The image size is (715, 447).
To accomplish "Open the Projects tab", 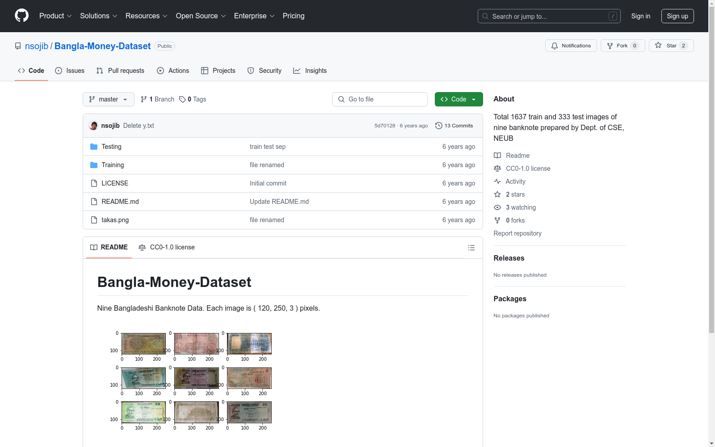I will point(218,71).
